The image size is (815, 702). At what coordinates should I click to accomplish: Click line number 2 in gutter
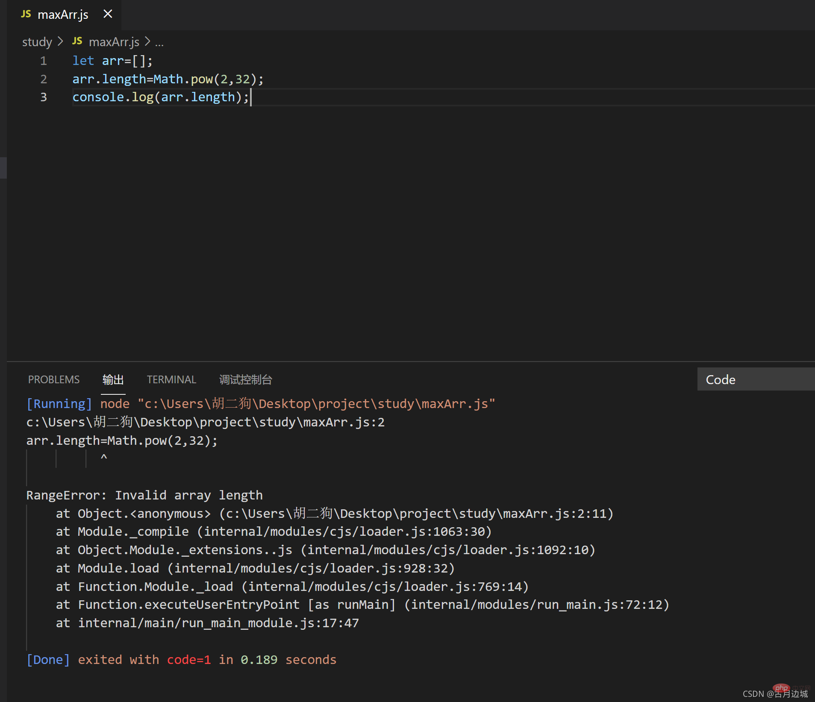(44, 79)
